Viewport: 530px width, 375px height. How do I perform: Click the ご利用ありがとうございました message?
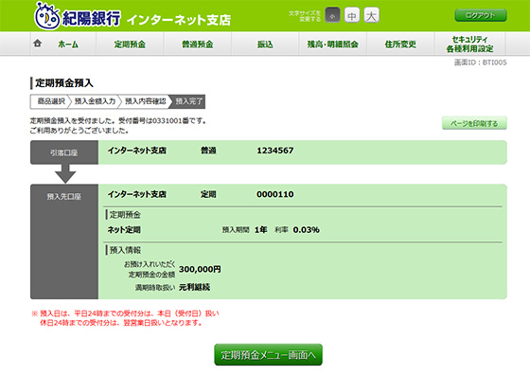(x=79, y=131)
